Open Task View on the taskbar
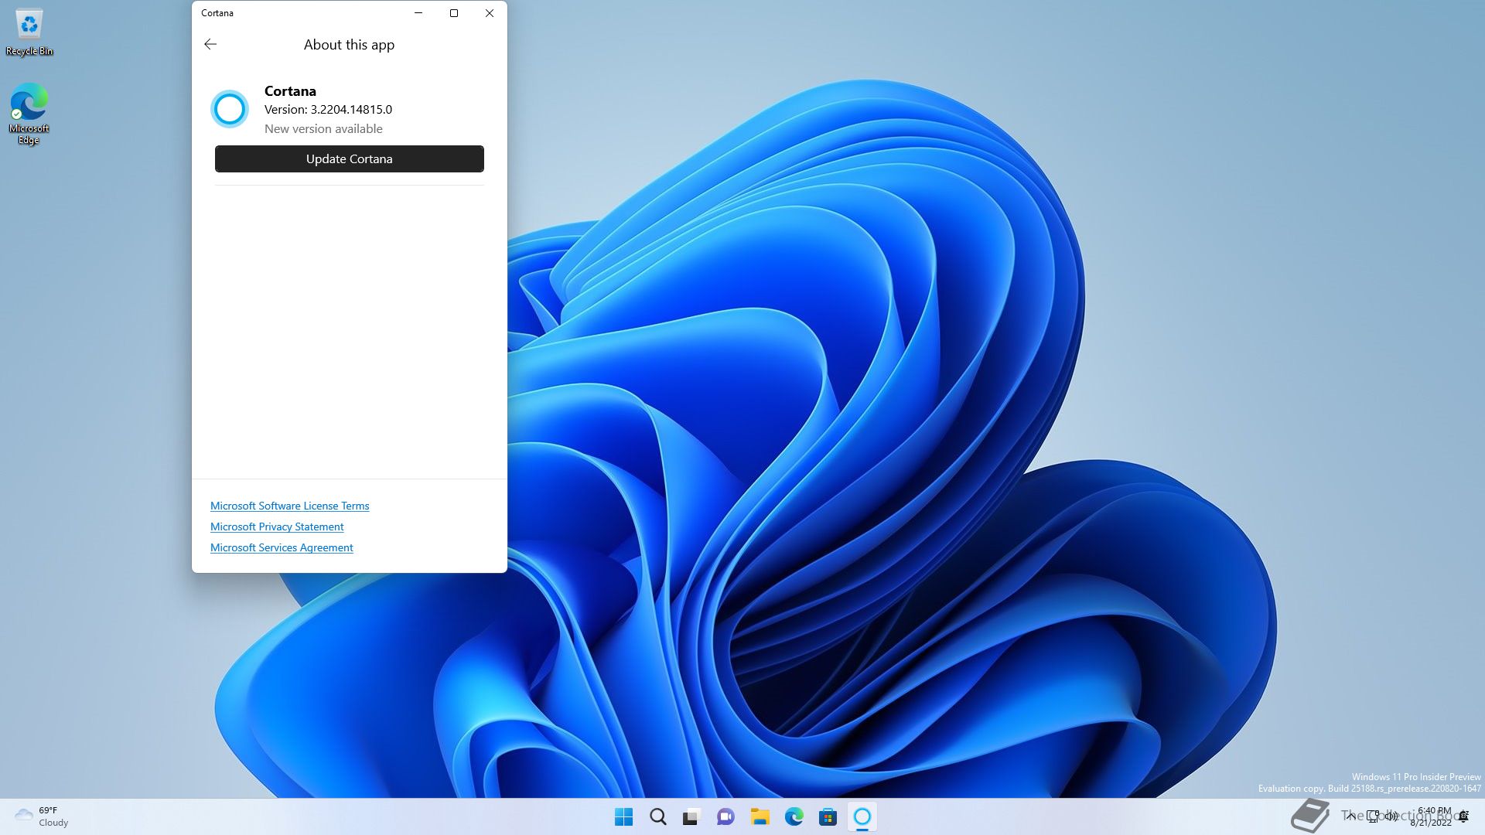The width and height of the screenshot is (1485, 835). click(x=691, y=816)
